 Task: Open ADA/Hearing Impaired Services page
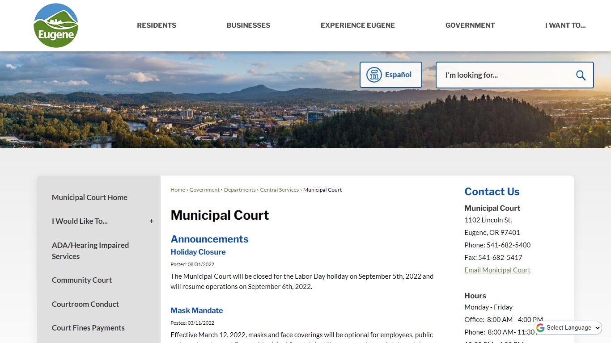(90, 251)
